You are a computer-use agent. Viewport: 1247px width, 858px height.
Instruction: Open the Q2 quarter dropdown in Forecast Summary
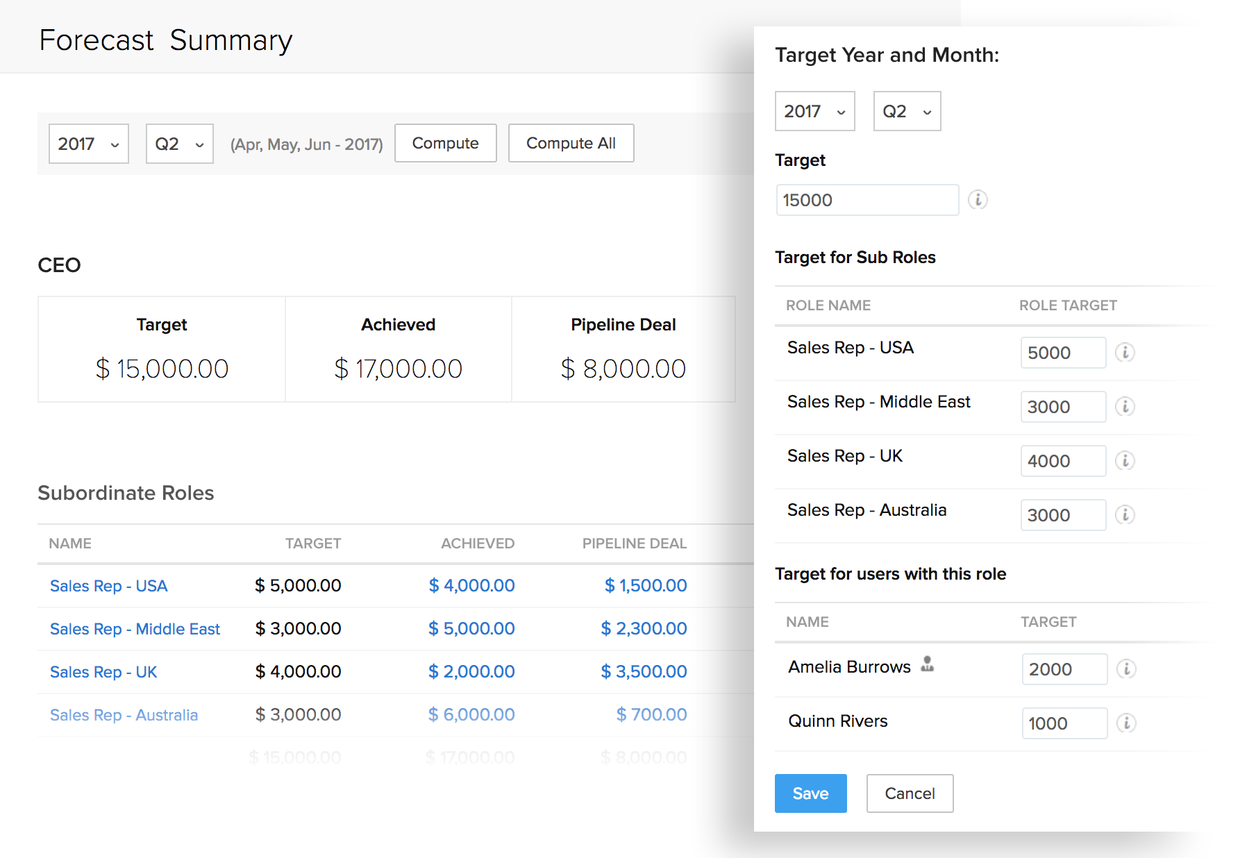[179, 144]
